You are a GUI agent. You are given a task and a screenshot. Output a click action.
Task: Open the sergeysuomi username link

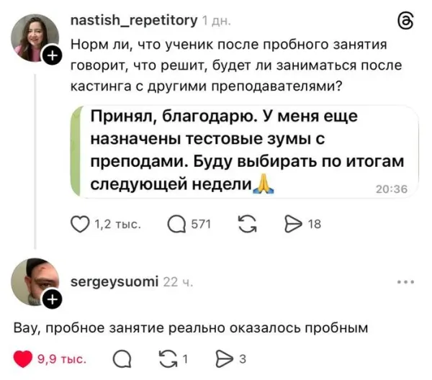coord(115,281)
